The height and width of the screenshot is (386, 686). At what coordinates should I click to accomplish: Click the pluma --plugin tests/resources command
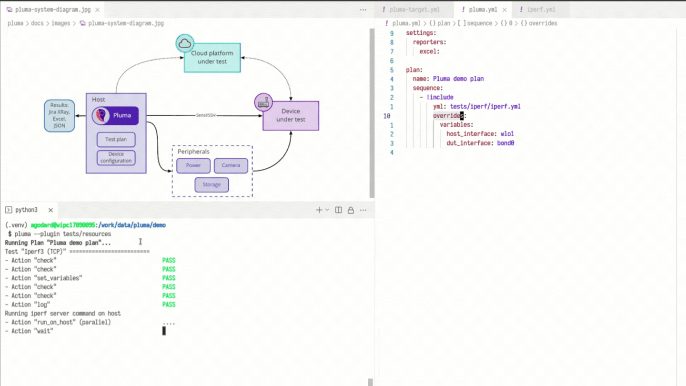[x=63, y=234]
